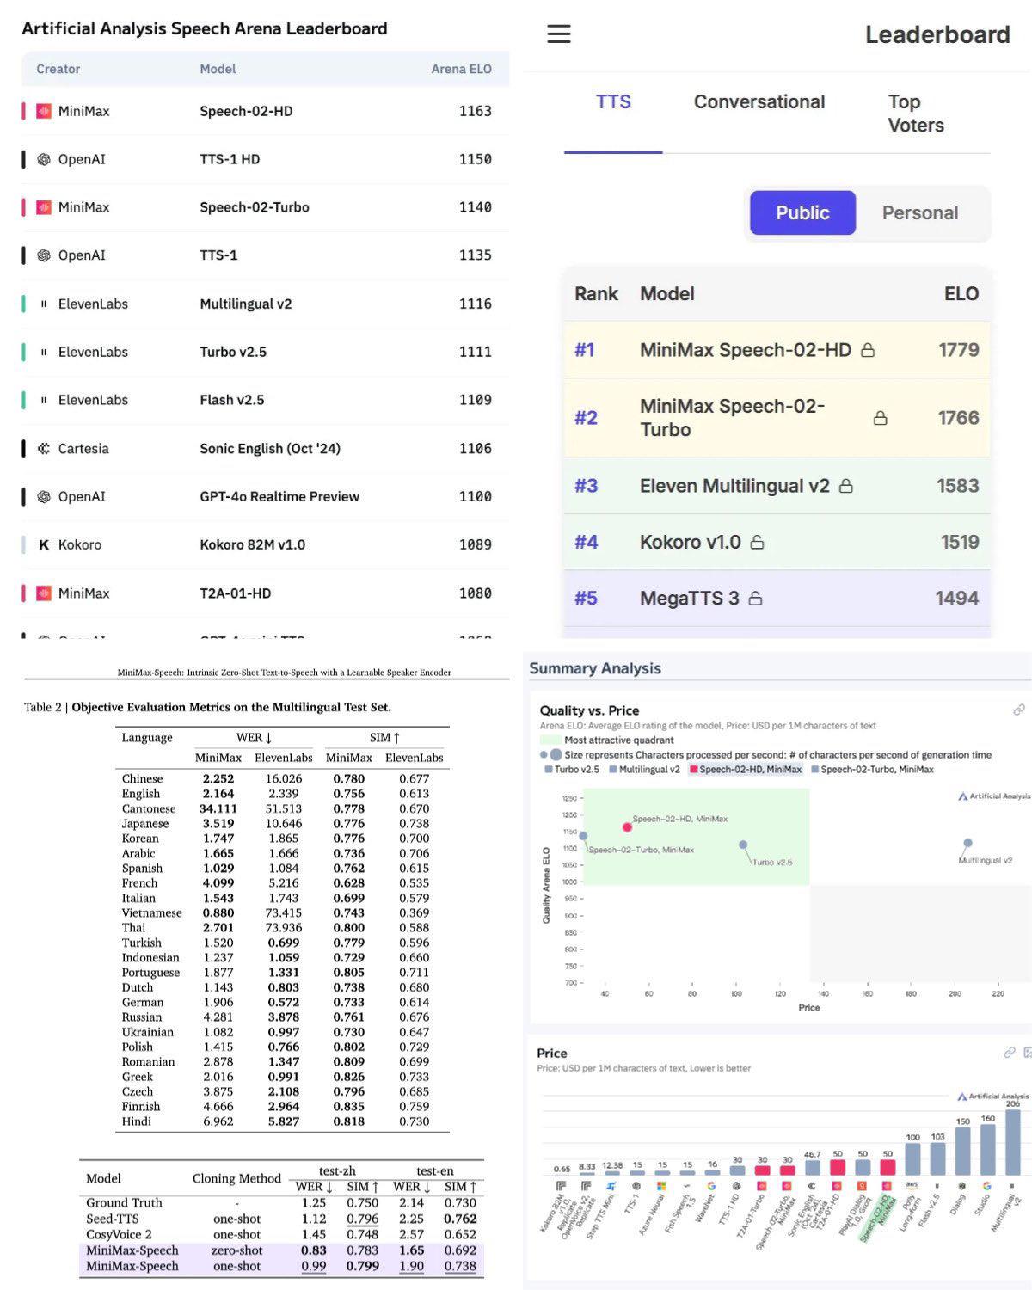
Task: Click Ground Truth row in cloning table
Action: (x=281, y=1202)
